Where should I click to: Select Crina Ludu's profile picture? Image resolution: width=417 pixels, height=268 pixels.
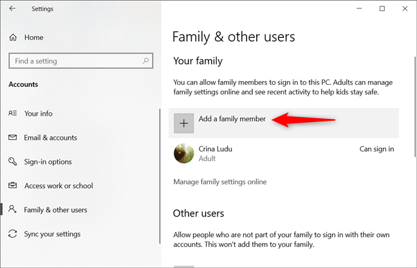click(184, 153)
